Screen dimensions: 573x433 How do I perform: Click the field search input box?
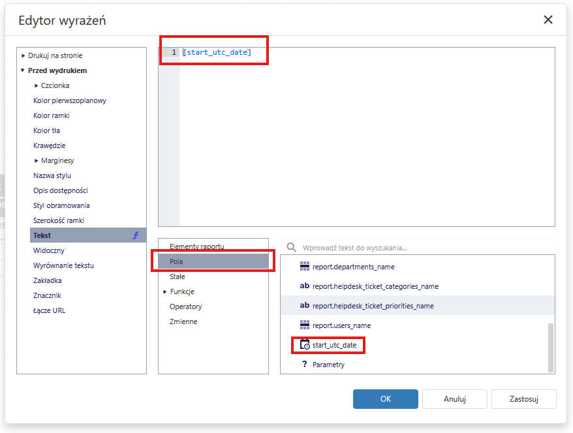point(424,248)
